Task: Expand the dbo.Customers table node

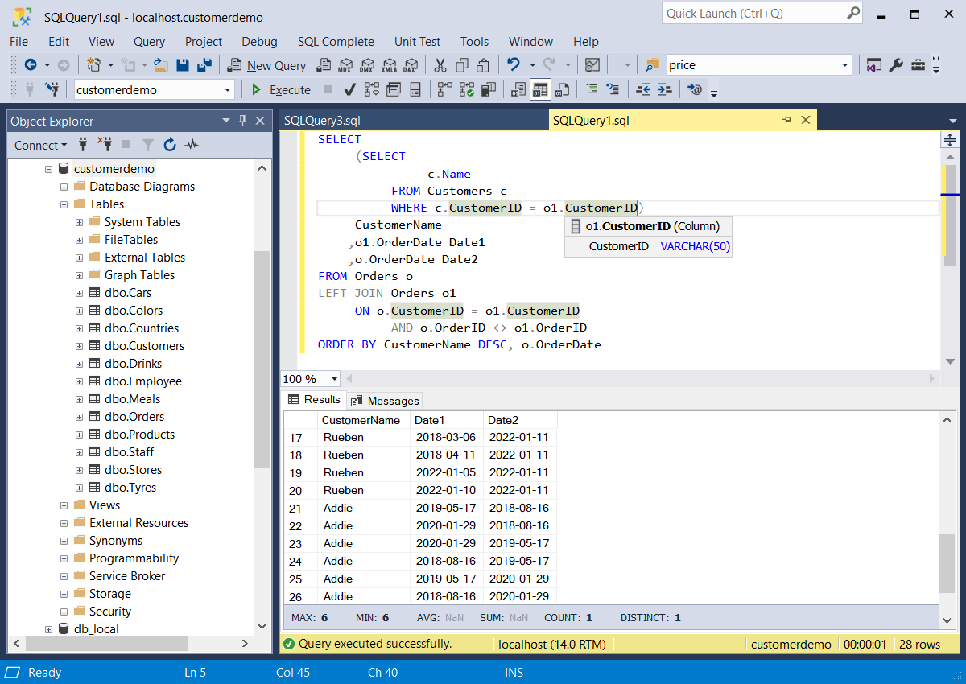Action: pyautogui.click(x=79, y=345)
